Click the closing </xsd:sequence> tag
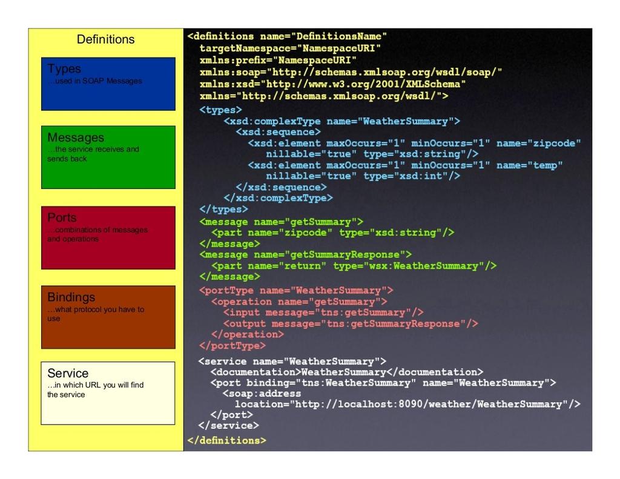Image resolution: width=620 pixels, height=479 pixels. 281,187
